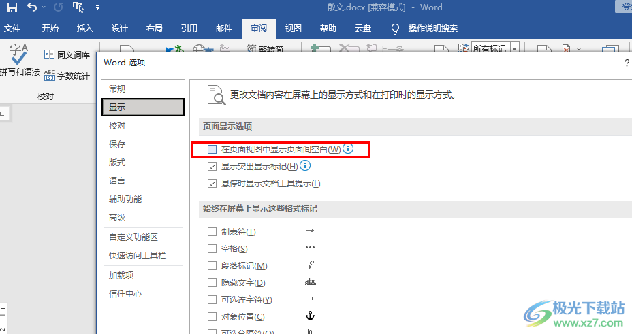Select 加载项 in options sidebar

(x=143, y=275)
